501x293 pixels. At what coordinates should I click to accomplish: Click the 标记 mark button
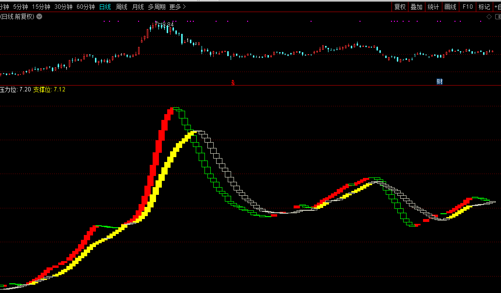pyautogui.click(x=484, y=7)
